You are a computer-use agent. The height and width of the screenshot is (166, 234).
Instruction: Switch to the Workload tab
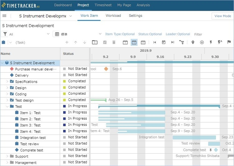click(x=113, y=16)
